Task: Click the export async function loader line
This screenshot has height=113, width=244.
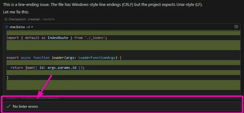Action: 64,58
